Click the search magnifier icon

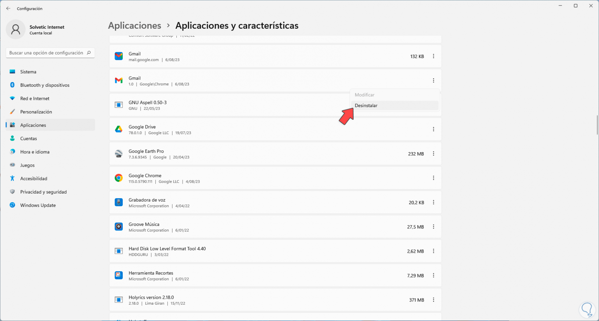coord(89,53)
